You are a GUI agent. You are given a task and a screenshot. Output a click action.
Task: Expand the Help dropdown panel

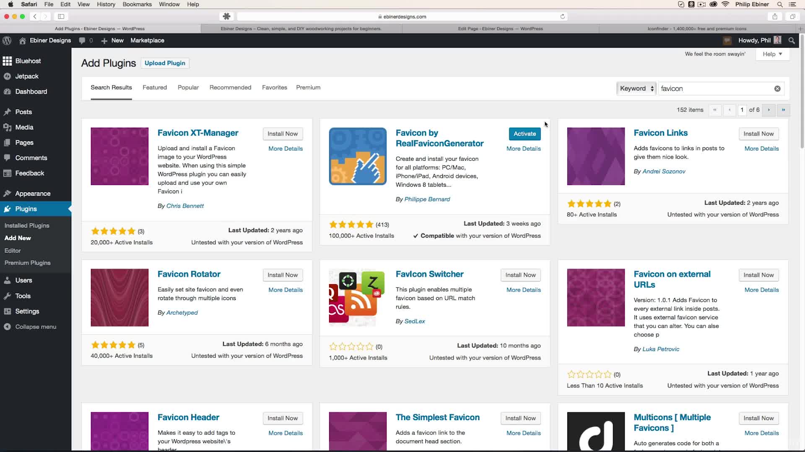tap(772, 54)
